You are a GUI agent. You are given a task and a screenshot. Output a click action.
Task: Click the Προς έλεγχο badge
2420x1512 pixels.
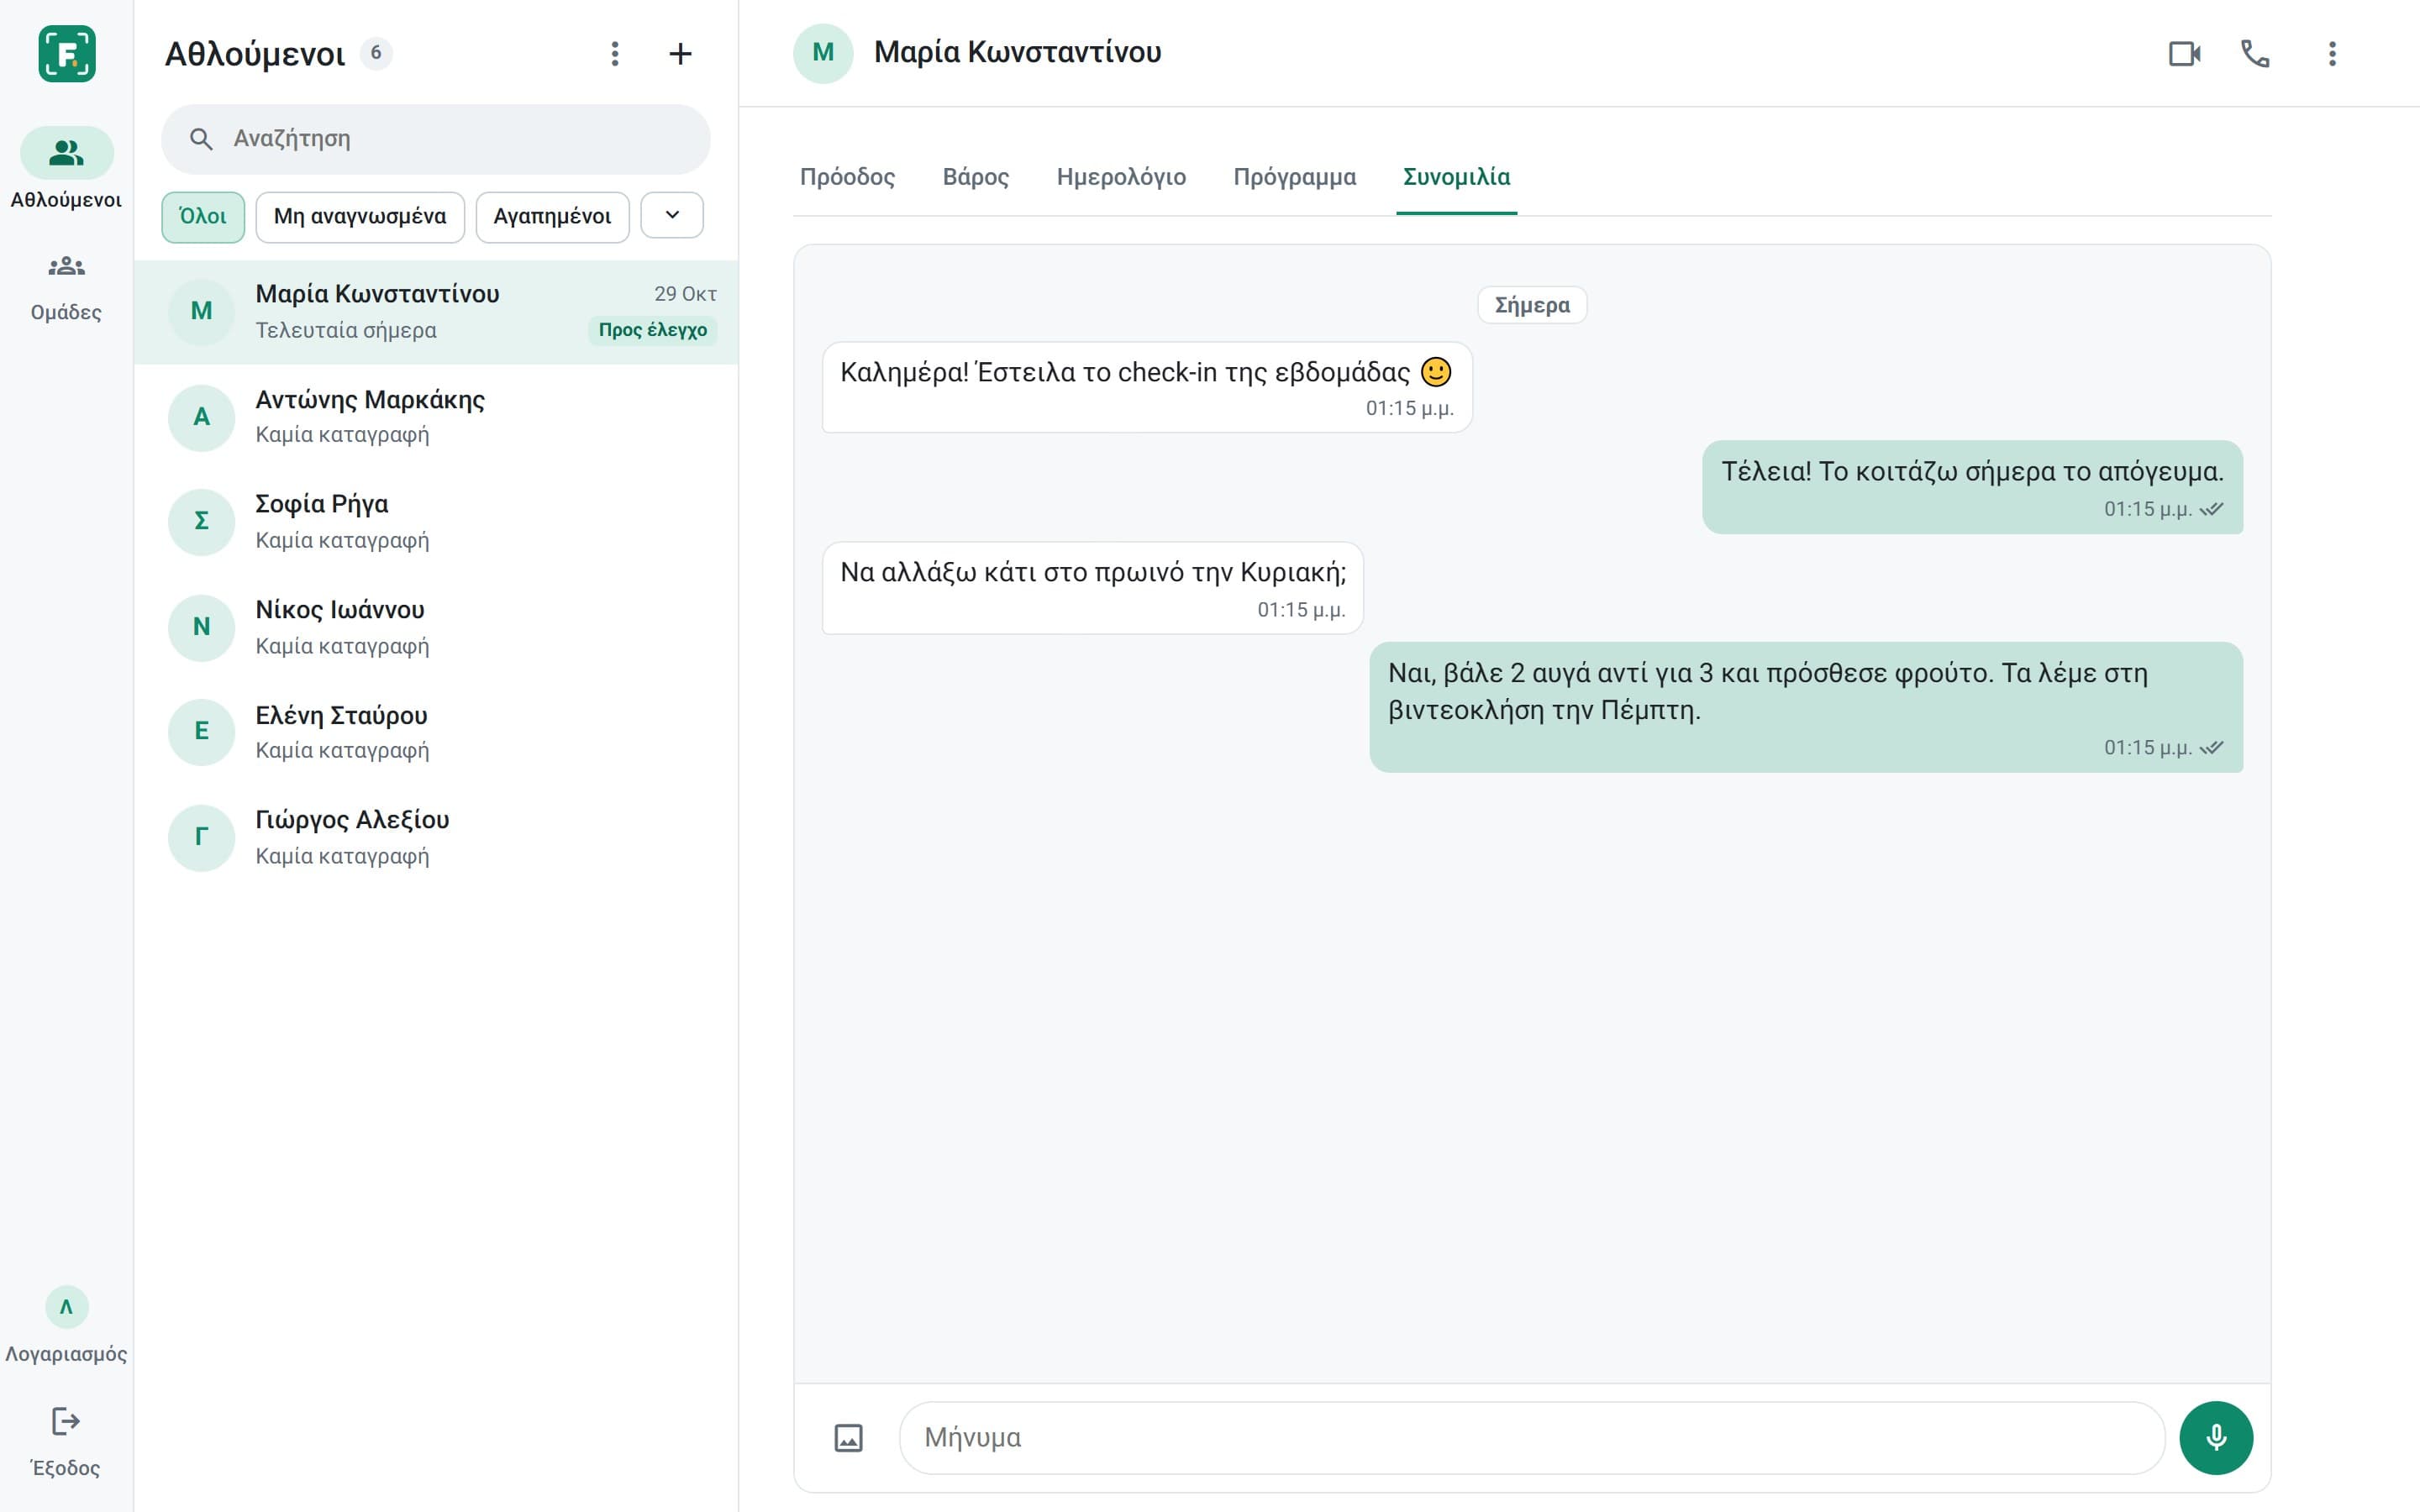[652, 330]
